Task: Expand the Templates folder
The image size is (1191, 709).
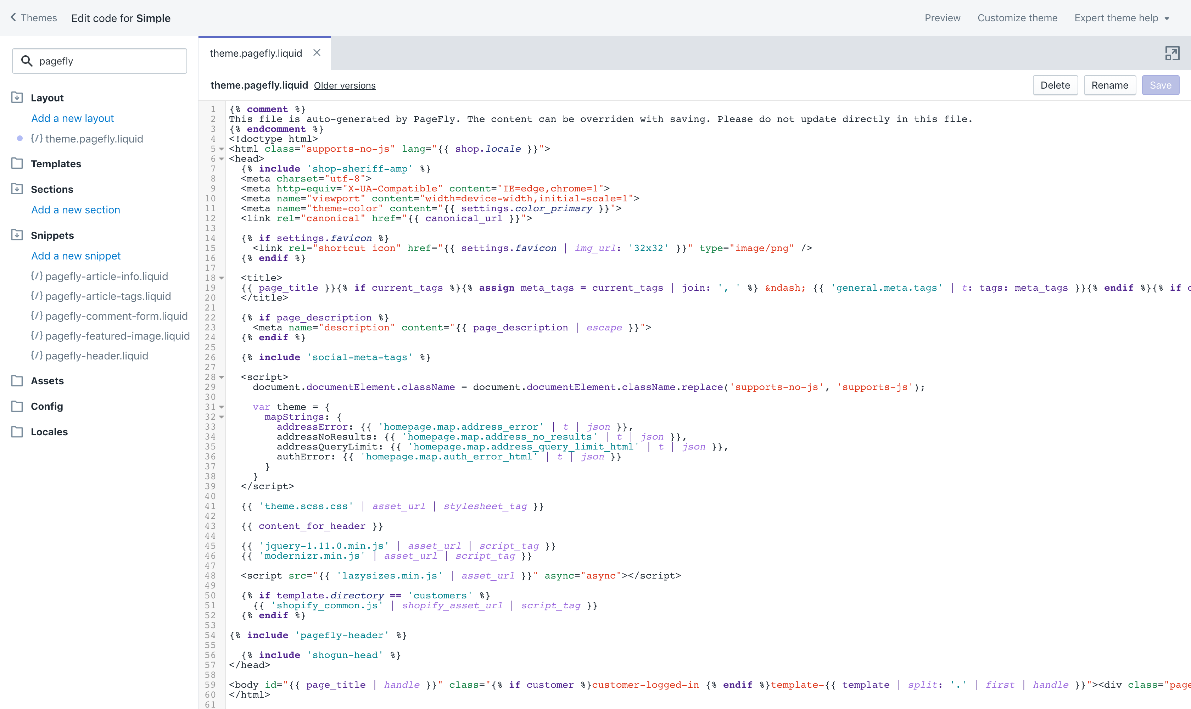Action: pos(17,163)
